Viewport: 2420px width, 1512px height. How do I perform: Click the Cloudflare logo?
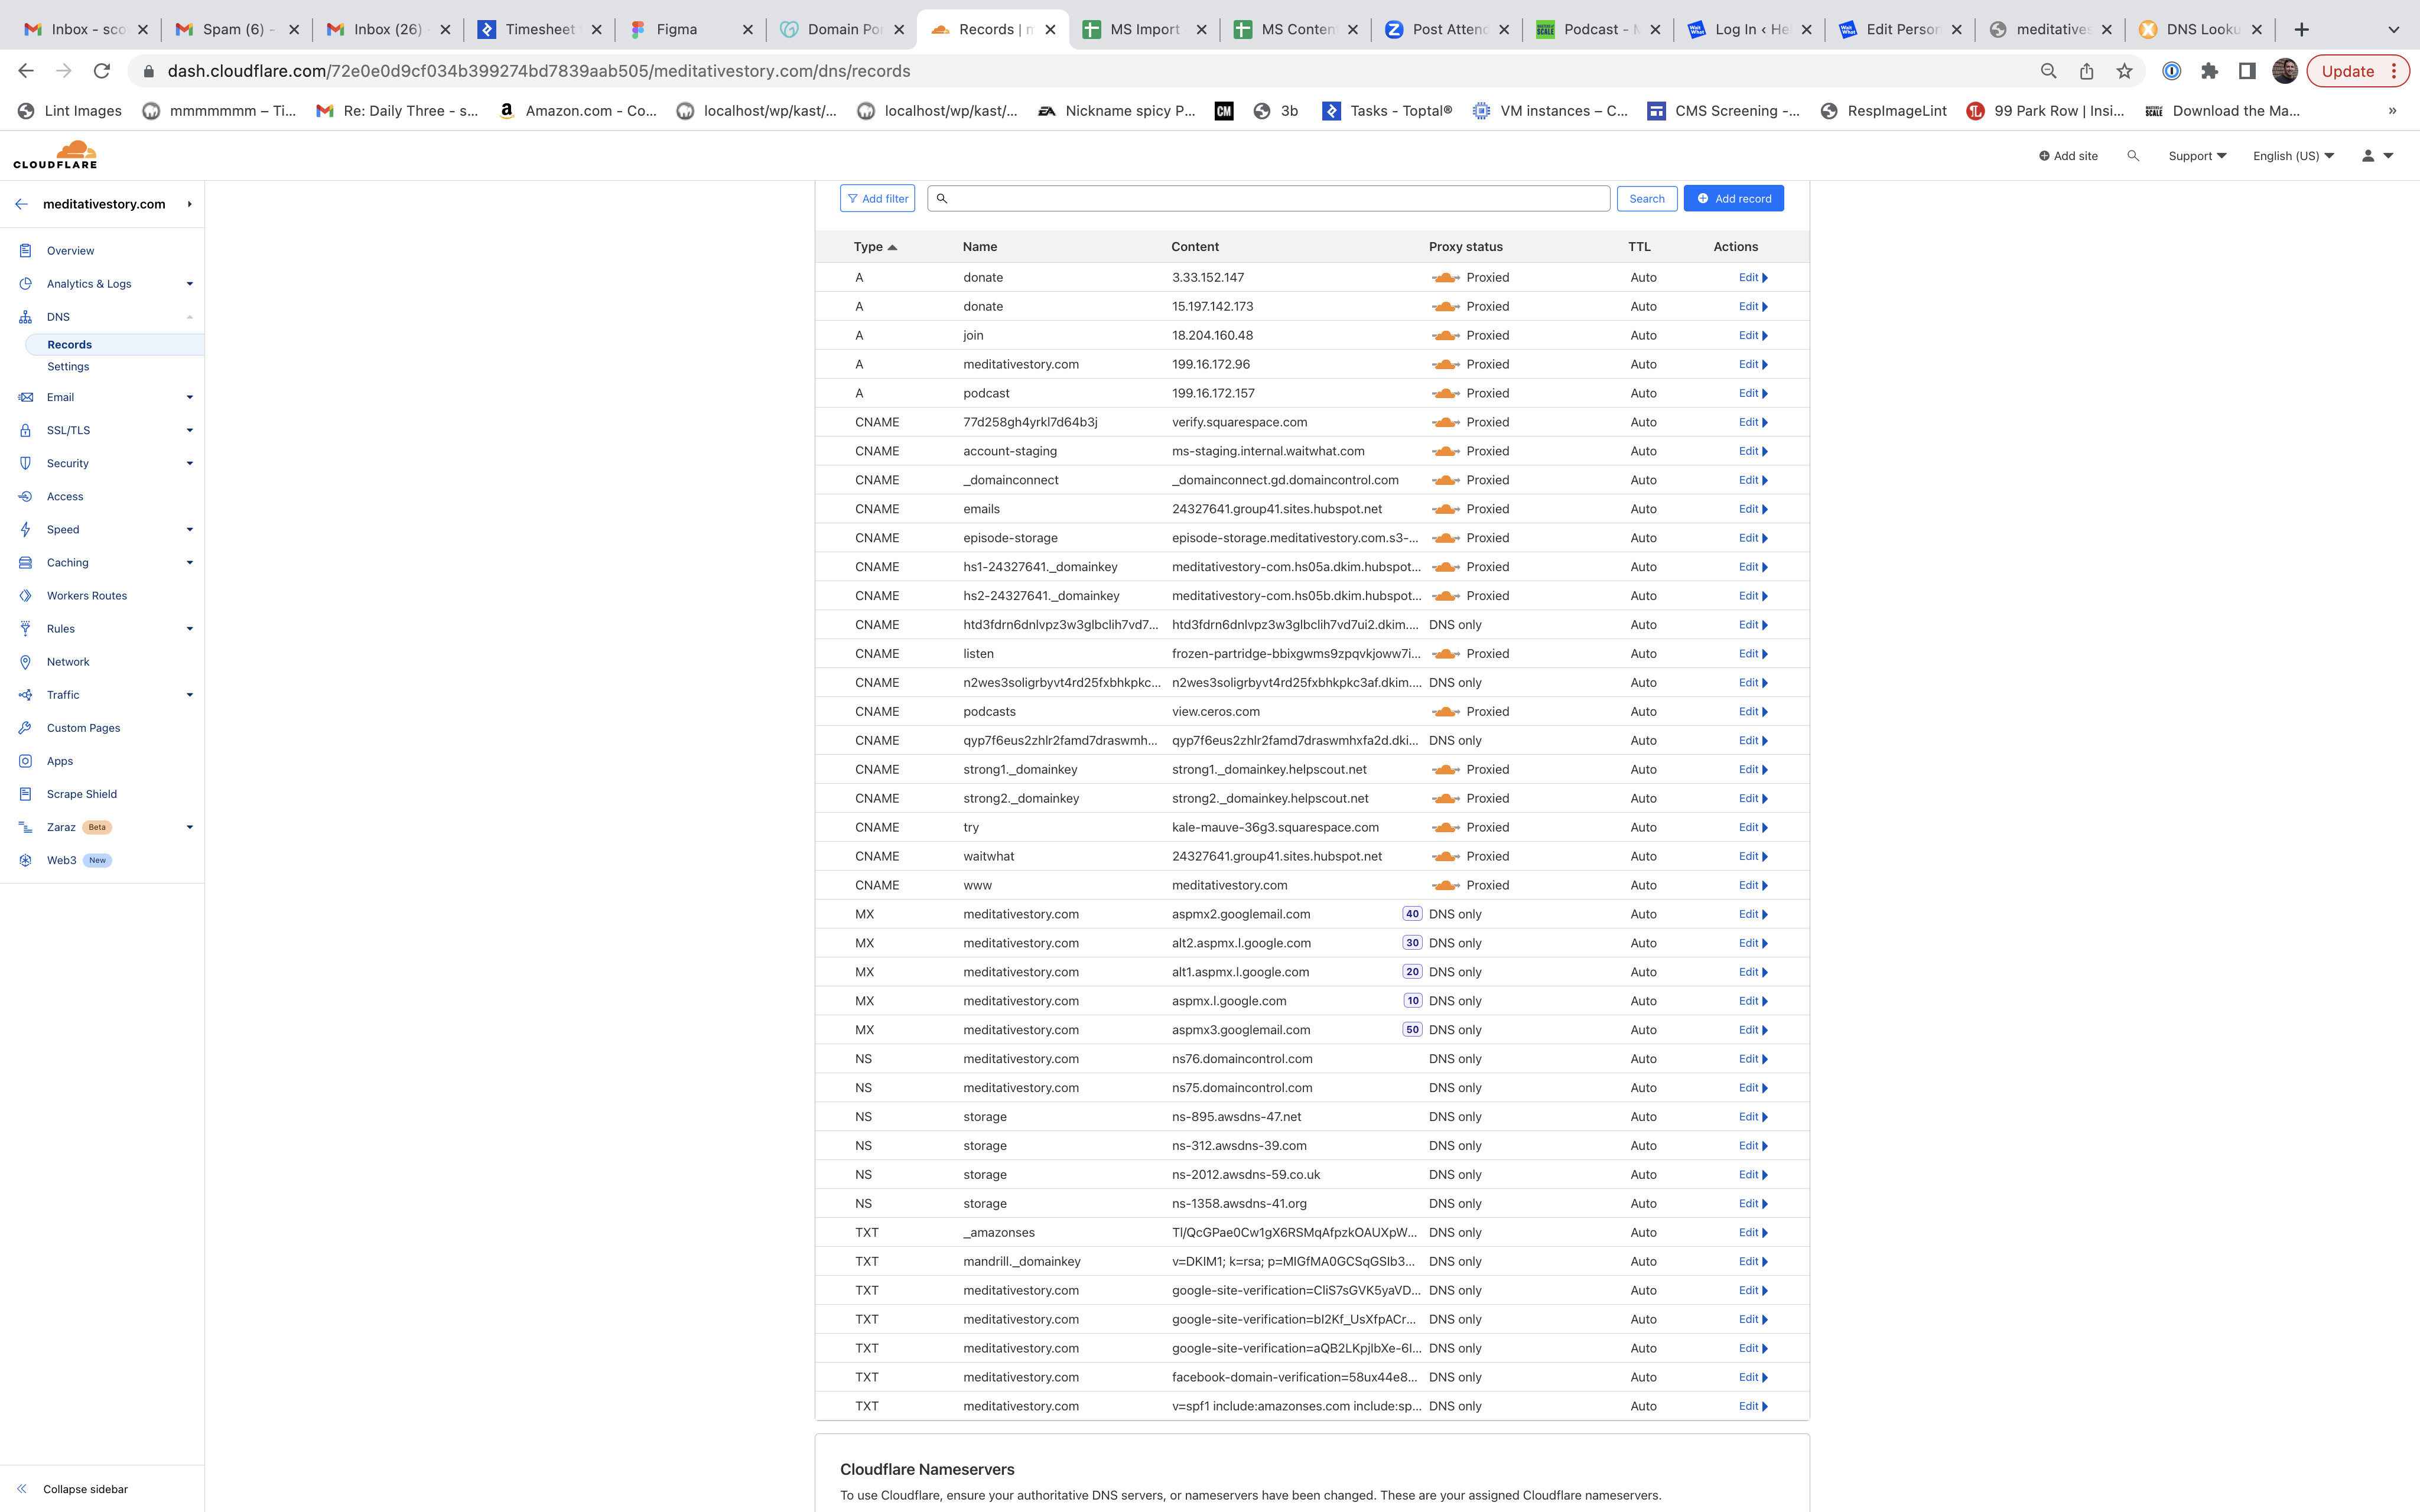pyautogui.click(x=55, y=153)
